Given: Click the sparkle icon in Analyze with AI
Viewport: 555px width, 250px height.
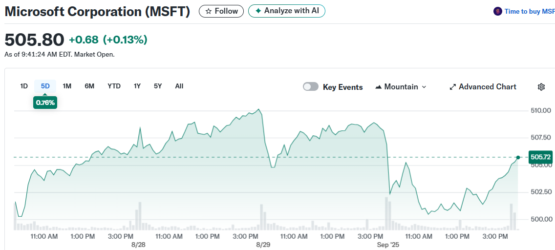Looking at the screenshot, I should pyautogui.click(x=258, y=11).
